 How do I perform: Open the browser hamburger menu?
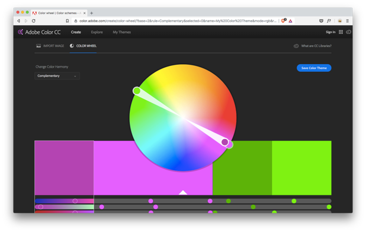(x=347, y=21)
